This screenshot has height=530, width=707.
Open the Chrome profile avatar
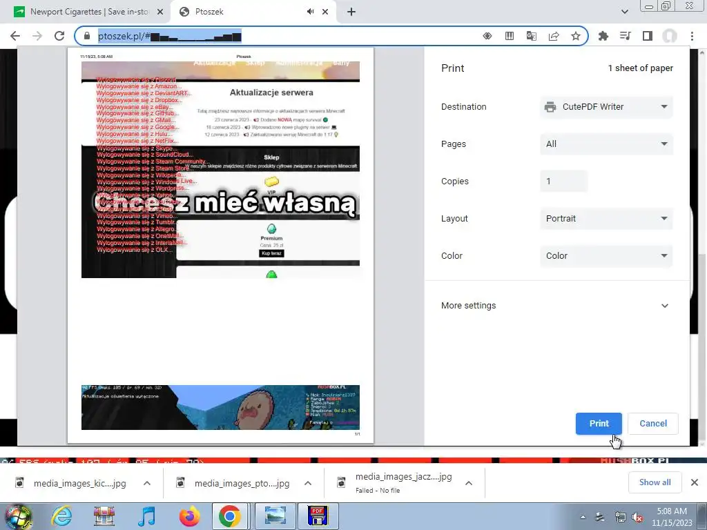click(670, 36)
